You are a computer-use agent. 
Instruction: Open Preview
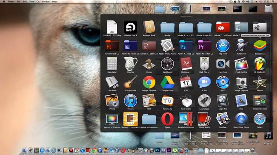[x=223, y=119]
